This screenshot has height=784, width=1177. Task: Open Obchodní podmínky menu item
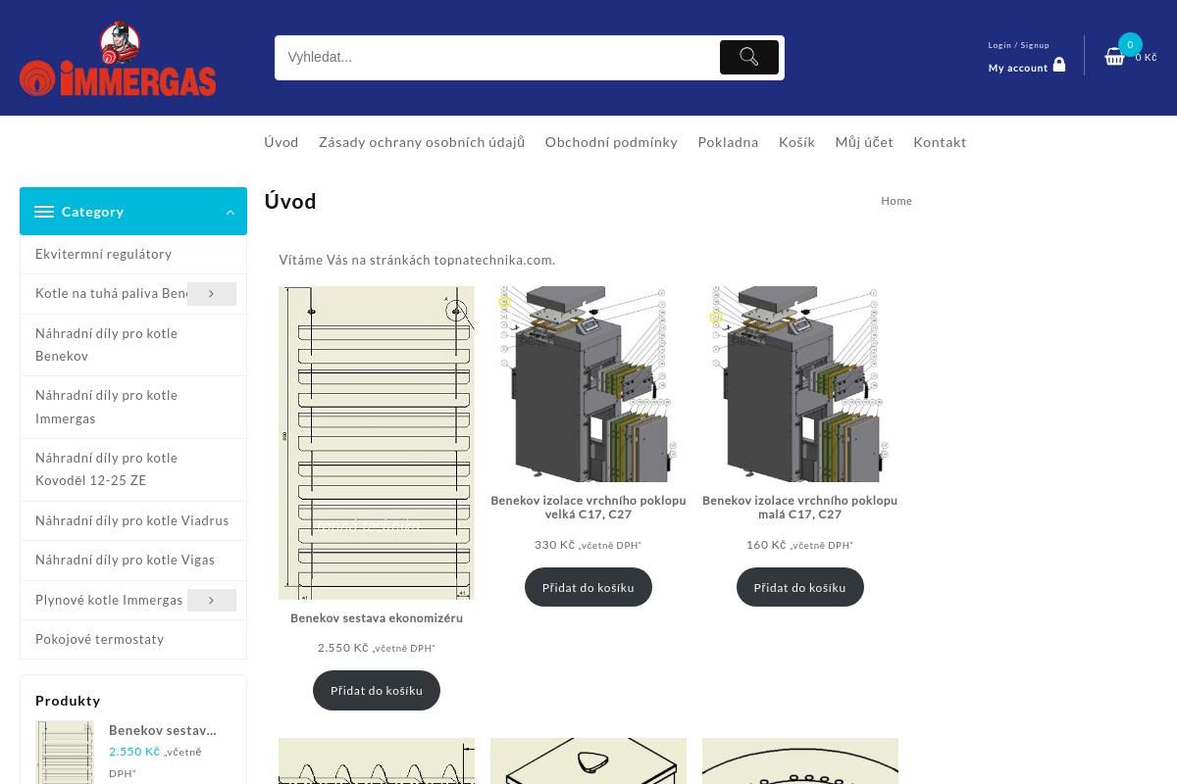(x=611, y=142)
